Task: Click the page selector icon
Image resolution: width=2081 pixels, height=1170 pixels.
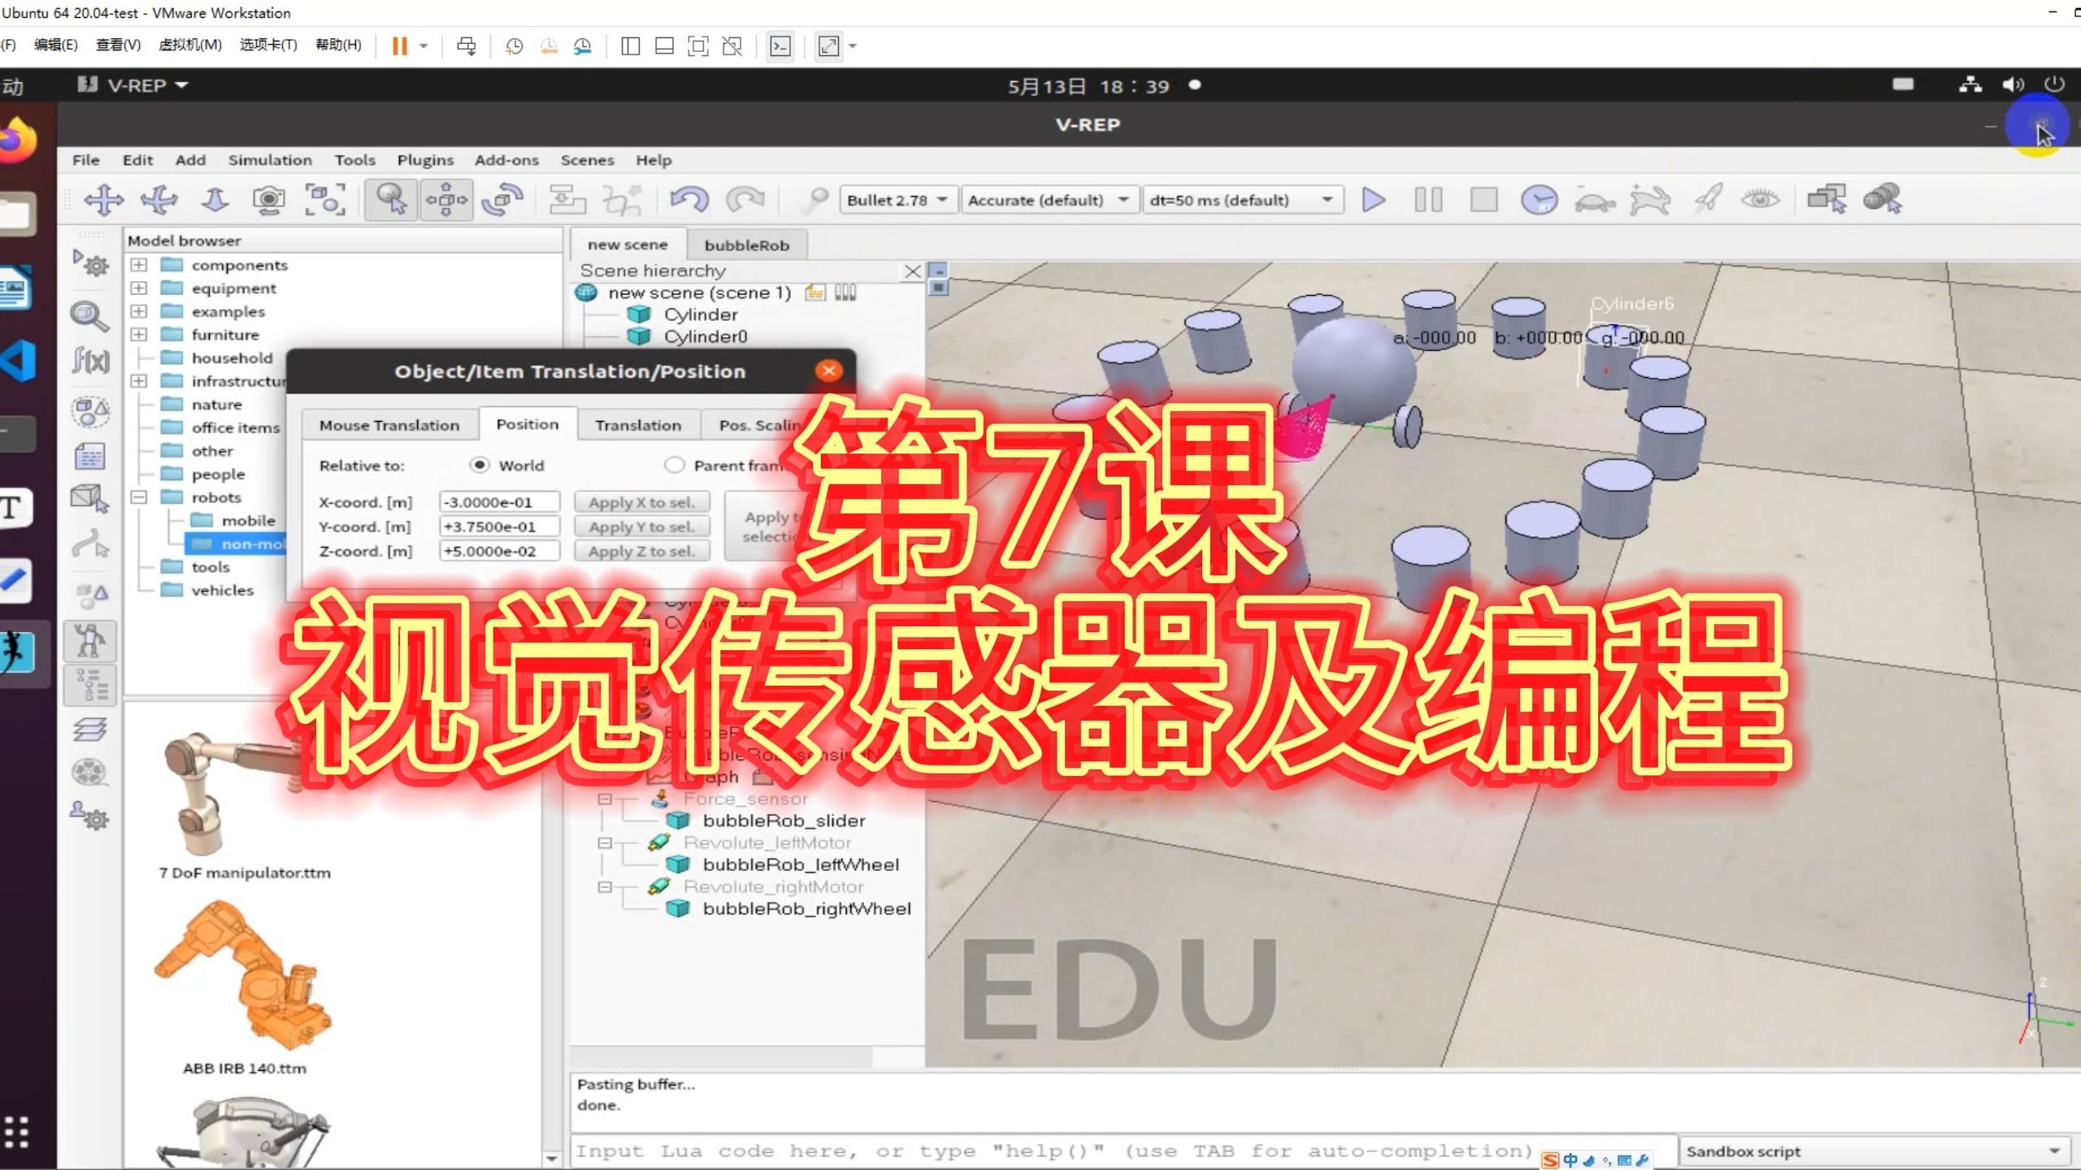Action: click(x=1827, y=199)
